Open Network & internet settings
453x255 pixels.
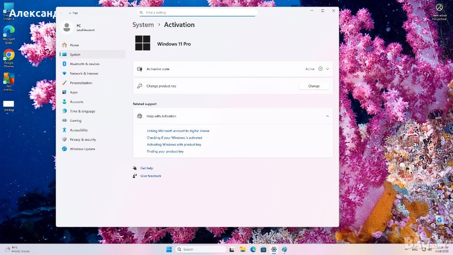point(84,73)
